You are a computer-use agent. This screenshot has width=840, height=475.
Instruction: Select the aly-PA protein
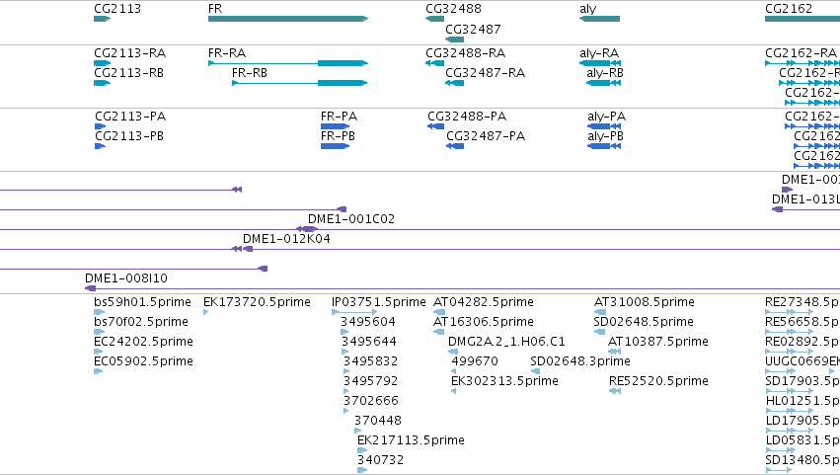604,126
